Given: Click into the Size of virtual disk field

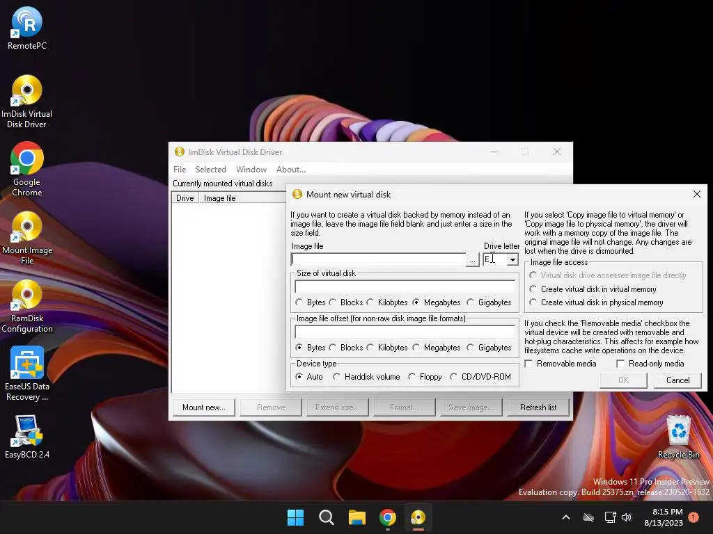Looking at the screenshot, I should coord(405,286).
